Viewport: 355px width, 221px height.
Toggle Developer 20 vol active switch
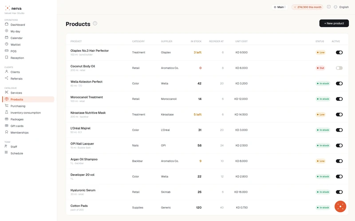[x=339, y=176]
